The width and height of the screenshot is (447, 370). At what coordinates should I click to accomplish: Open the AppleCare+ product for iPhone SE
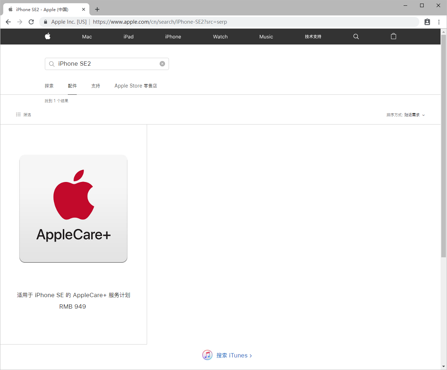click(x=73, y=209)
